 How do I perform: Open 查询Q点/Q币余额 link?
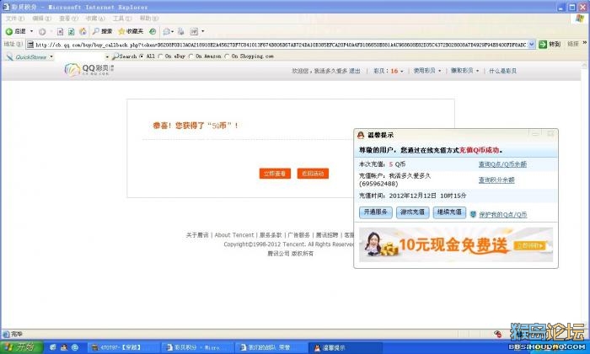click(502, 164)
